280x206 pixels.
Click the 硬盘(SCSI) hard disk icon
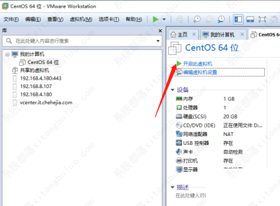point(179,117)
